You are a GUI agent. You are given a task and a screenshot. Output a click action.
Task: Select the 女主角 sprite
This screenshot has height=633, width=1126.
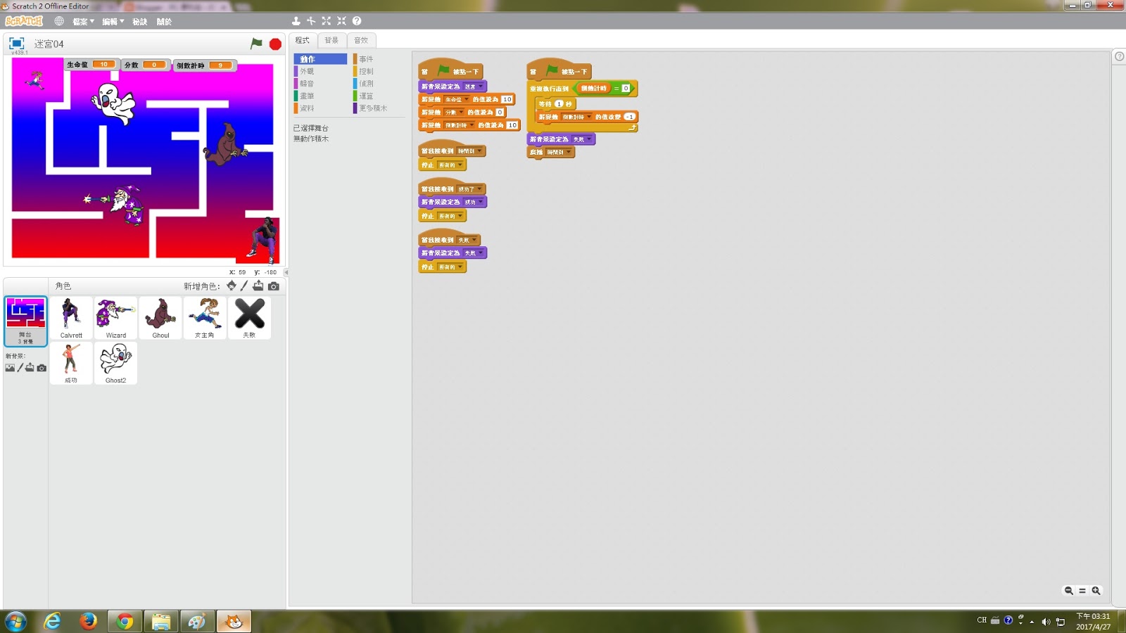(205, 318)
